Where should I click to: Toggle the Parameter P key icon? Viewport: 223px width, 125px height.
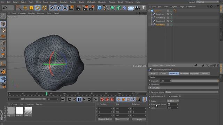[133, 99]
